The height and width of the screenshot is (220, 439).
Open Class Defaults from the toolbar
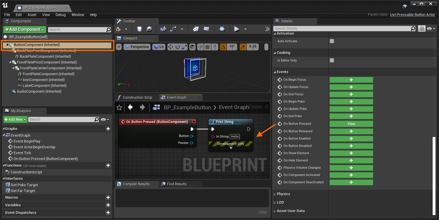pyautogui.click(x=206, y=29)
